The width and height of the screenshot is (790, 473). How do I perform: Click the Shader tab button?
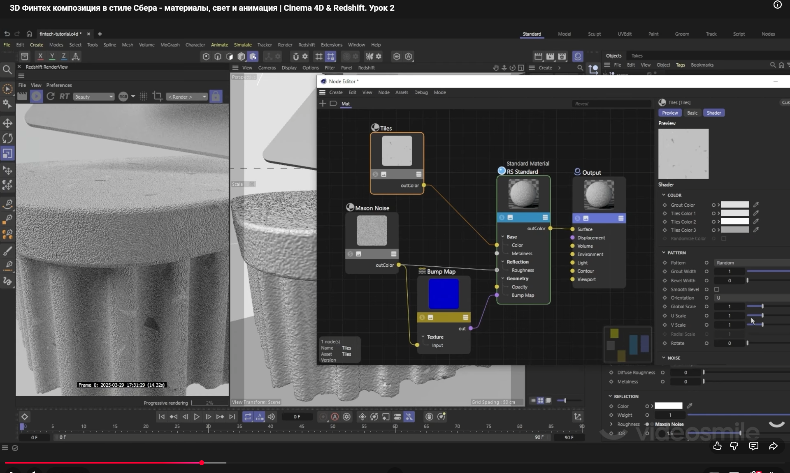713,113
